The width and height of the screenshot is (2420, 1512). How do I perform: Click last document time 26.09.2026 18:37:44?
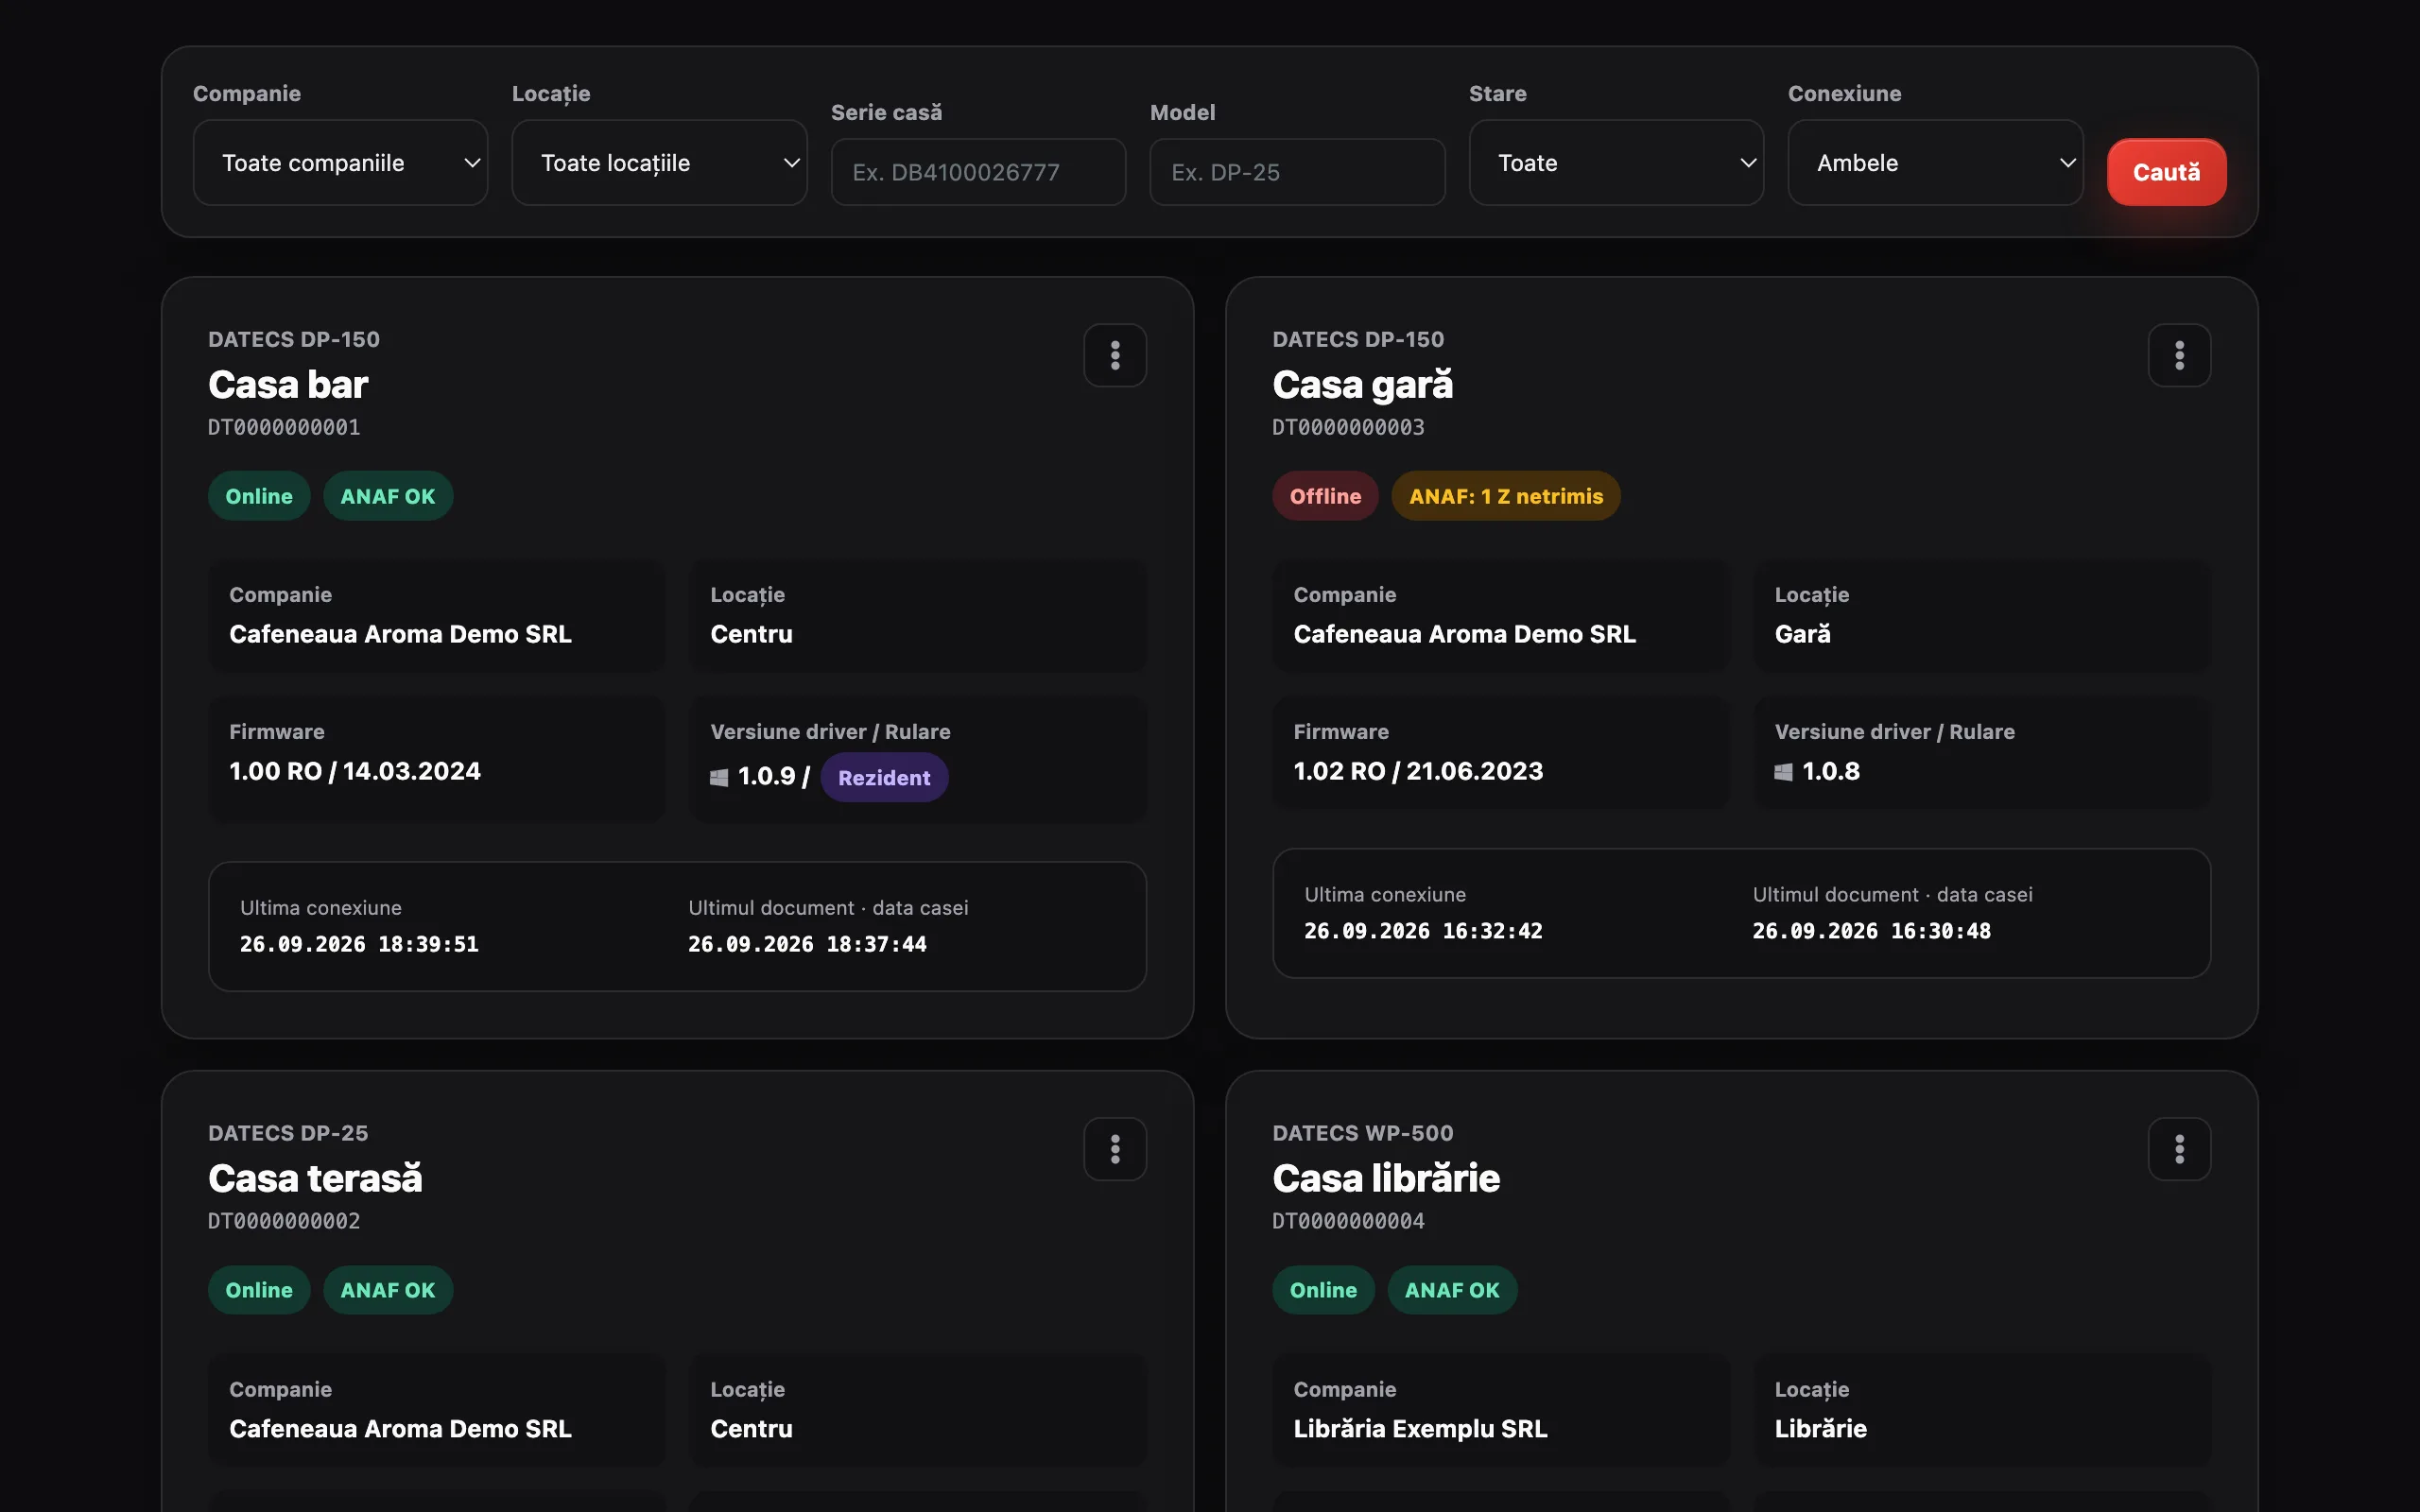pyautogui.click(x=807, y=944)
